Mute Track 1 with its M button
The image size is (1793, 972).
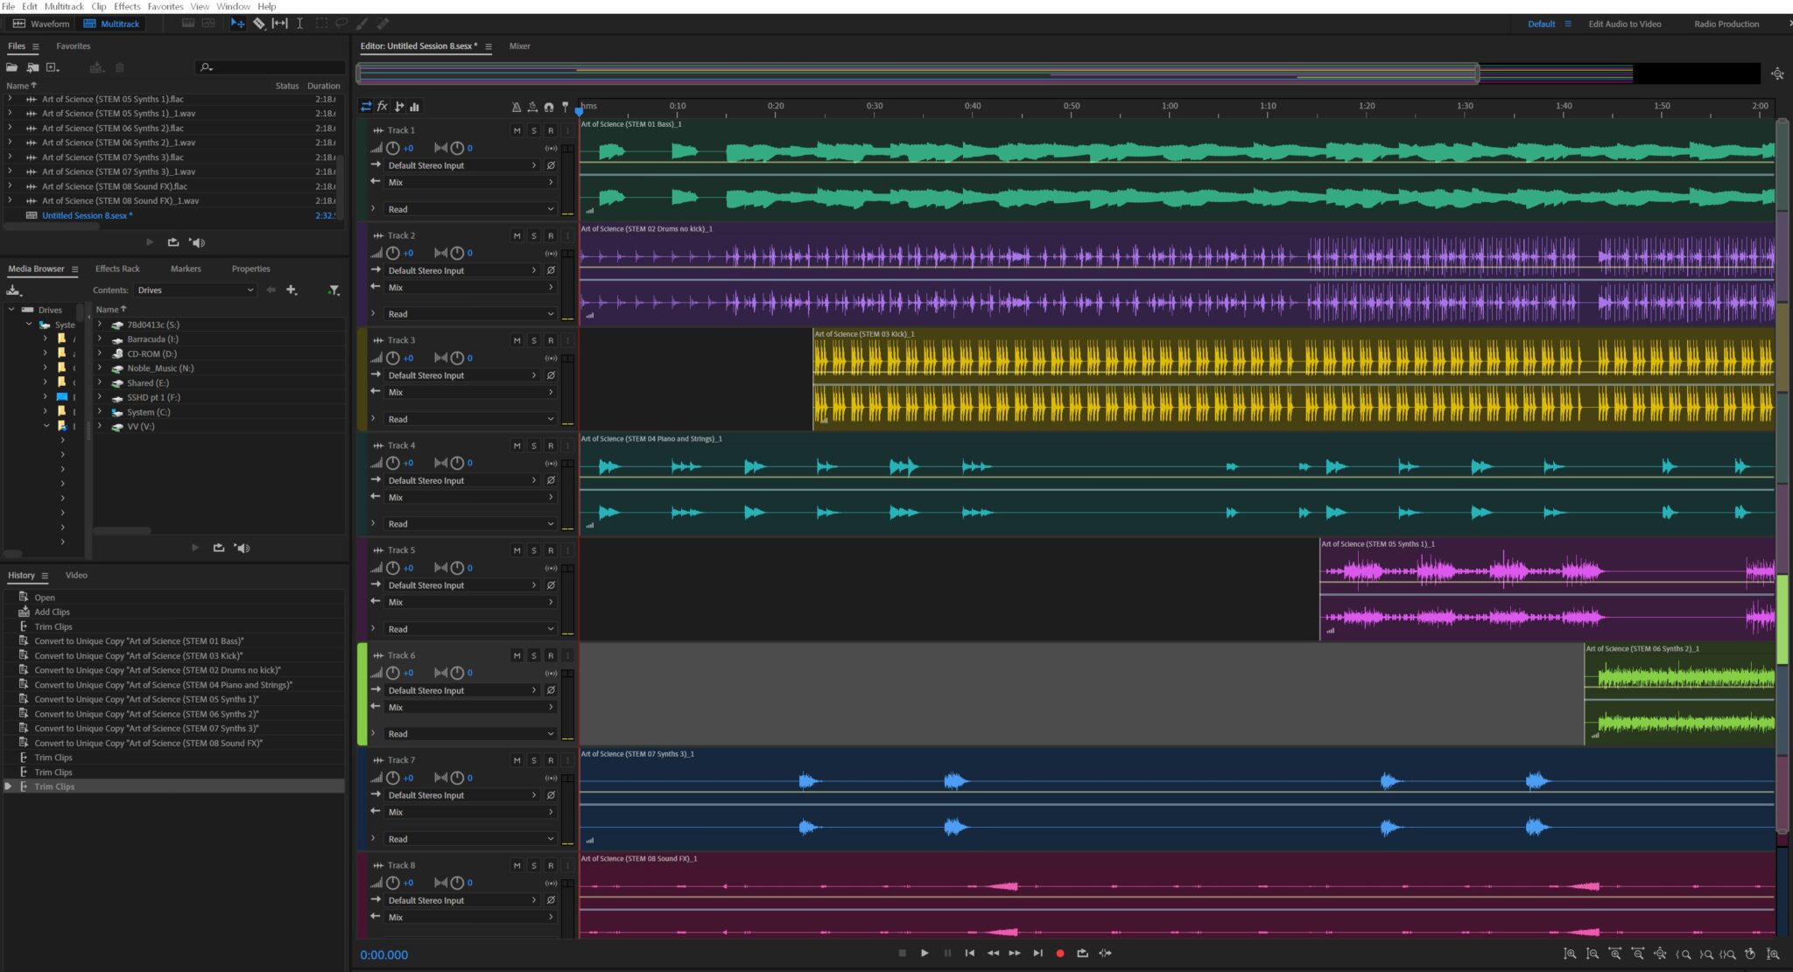516,129
